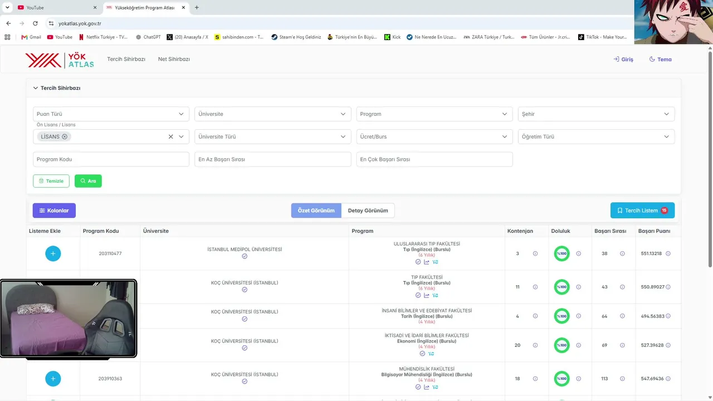Click Ara search button
The width and height of the screenshot is (713, 401).
click(88, 181)
